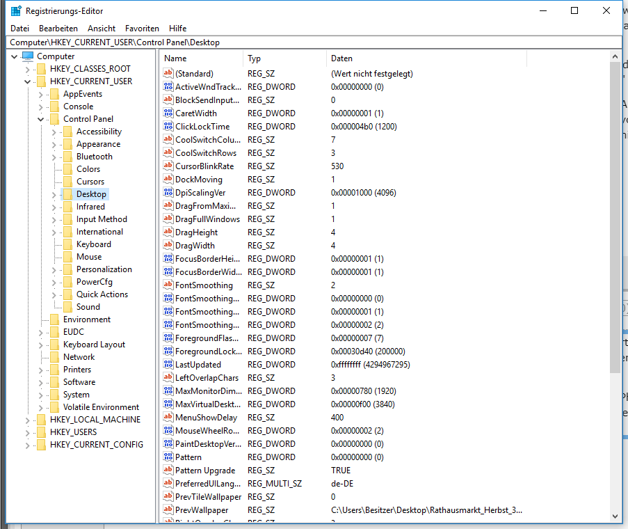Collapse the Computer root node
Viewport: 628px width, 529px height.
pos(15,56)
